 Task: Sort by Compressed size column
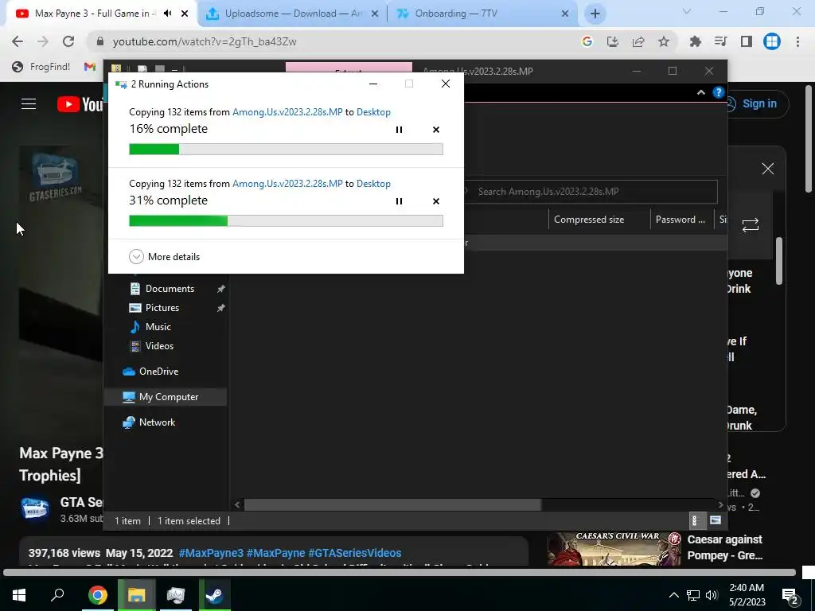point(589,220)
